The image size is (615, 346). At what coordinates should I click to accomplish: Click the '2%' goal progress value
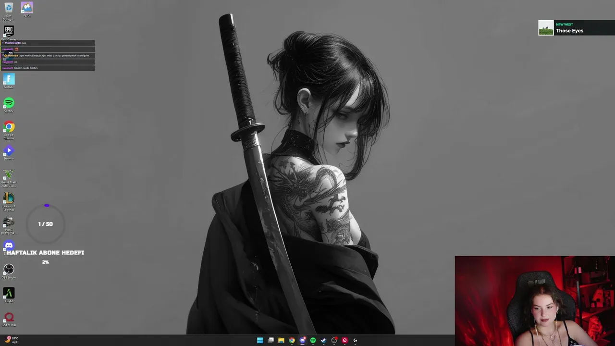46,262
